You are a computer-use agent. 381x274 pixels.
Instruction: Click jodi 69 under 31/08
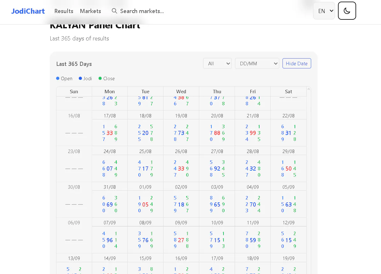pyautogui.click(x=110, y=204)
